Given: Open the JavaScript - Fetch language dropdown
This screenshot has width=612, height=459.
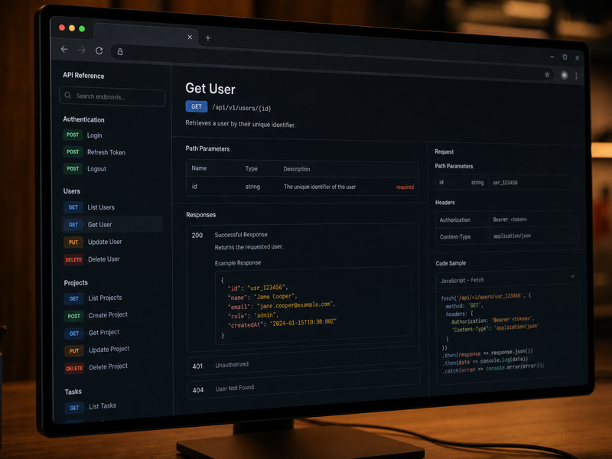Looking at the screenshot, I should click(507, 279).
